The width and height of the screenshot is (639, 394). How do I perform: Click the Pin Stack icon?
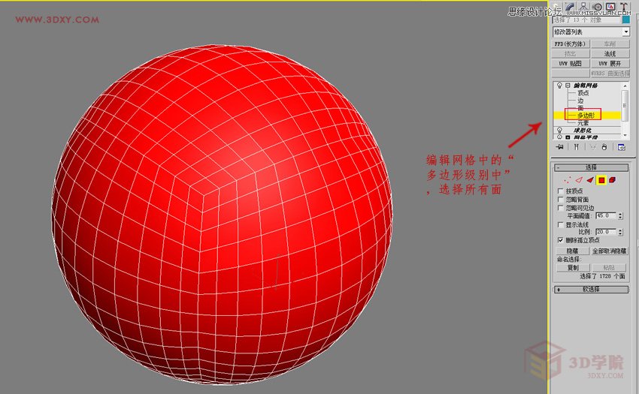tap(560, 147)
